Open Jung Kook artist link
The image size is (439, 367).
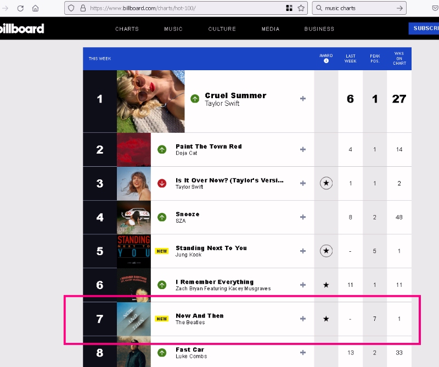coord(188,255)
